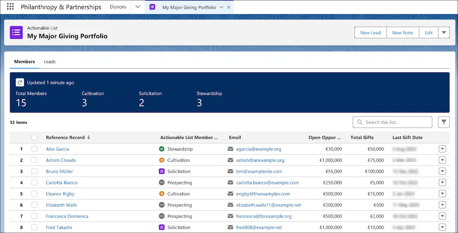This screenshot has width=458, height=233.
Task: Click Fred Takashi's Solicitation status icon
Action: click(162, 228)
